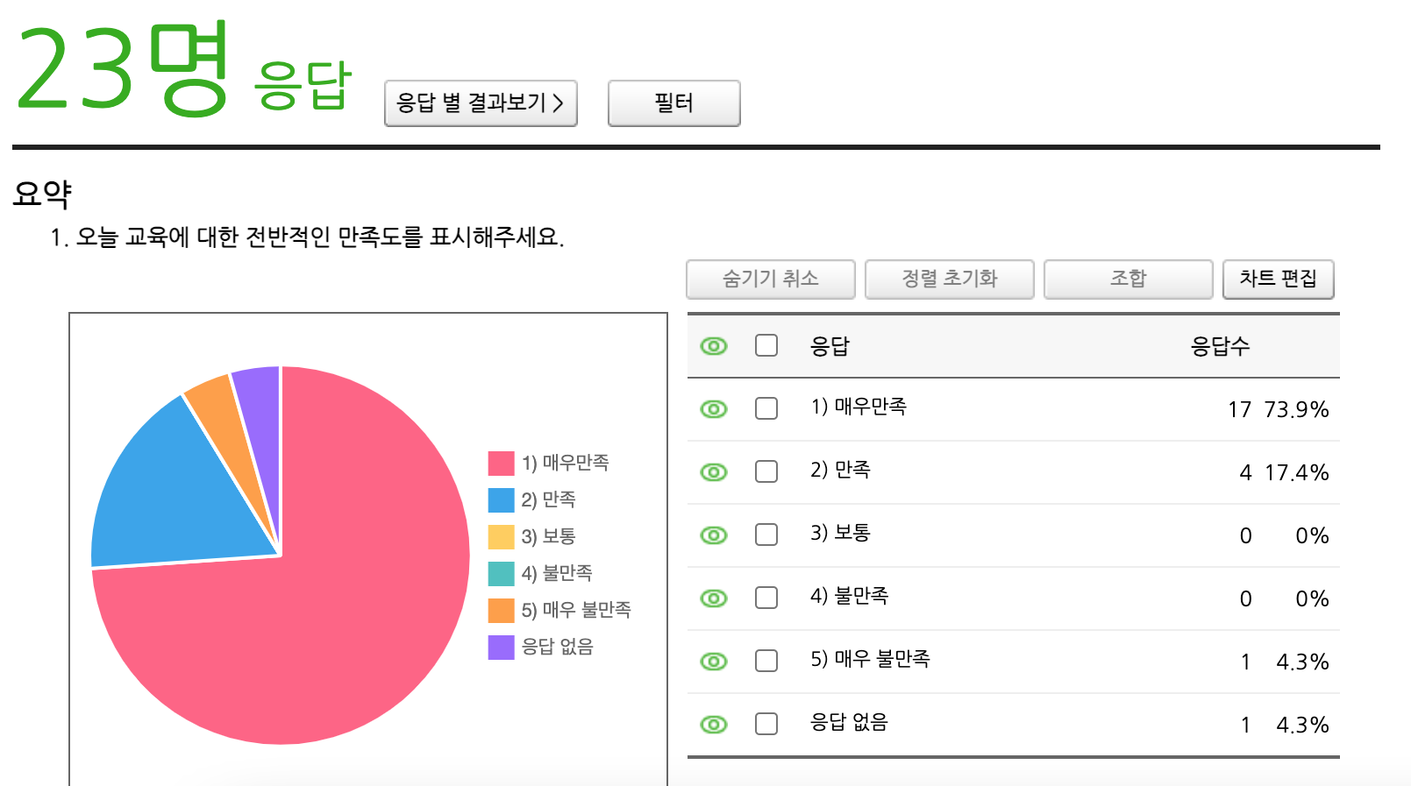Viewport: 1411px width, 786px height.
Task: Reset sorting with 정렬 초기화
Action: click(949, 279)
